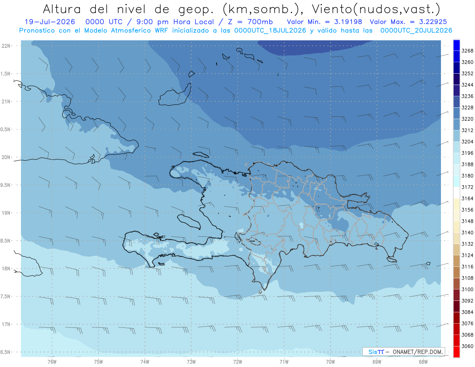Screen dimensions: 475x367
Task: Click the 3156 colorbar value
Action: [467, 210]
